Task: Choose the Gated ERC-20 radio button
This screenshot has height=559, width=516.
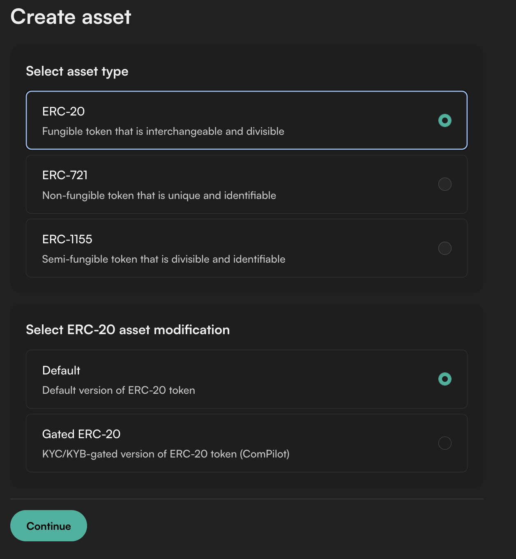Action: click(445, 443)
